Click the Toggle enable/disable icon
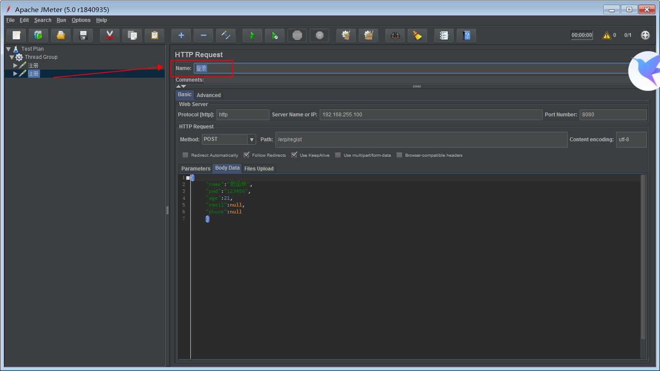 226,35
